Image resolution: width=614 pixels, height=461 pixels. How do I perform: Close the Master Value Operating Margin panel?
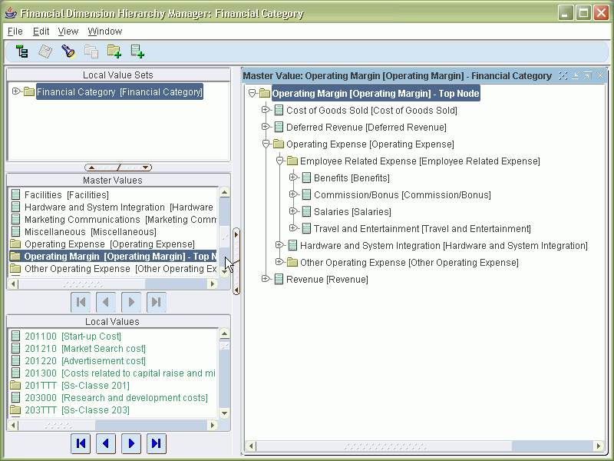[x=600, y=75]
